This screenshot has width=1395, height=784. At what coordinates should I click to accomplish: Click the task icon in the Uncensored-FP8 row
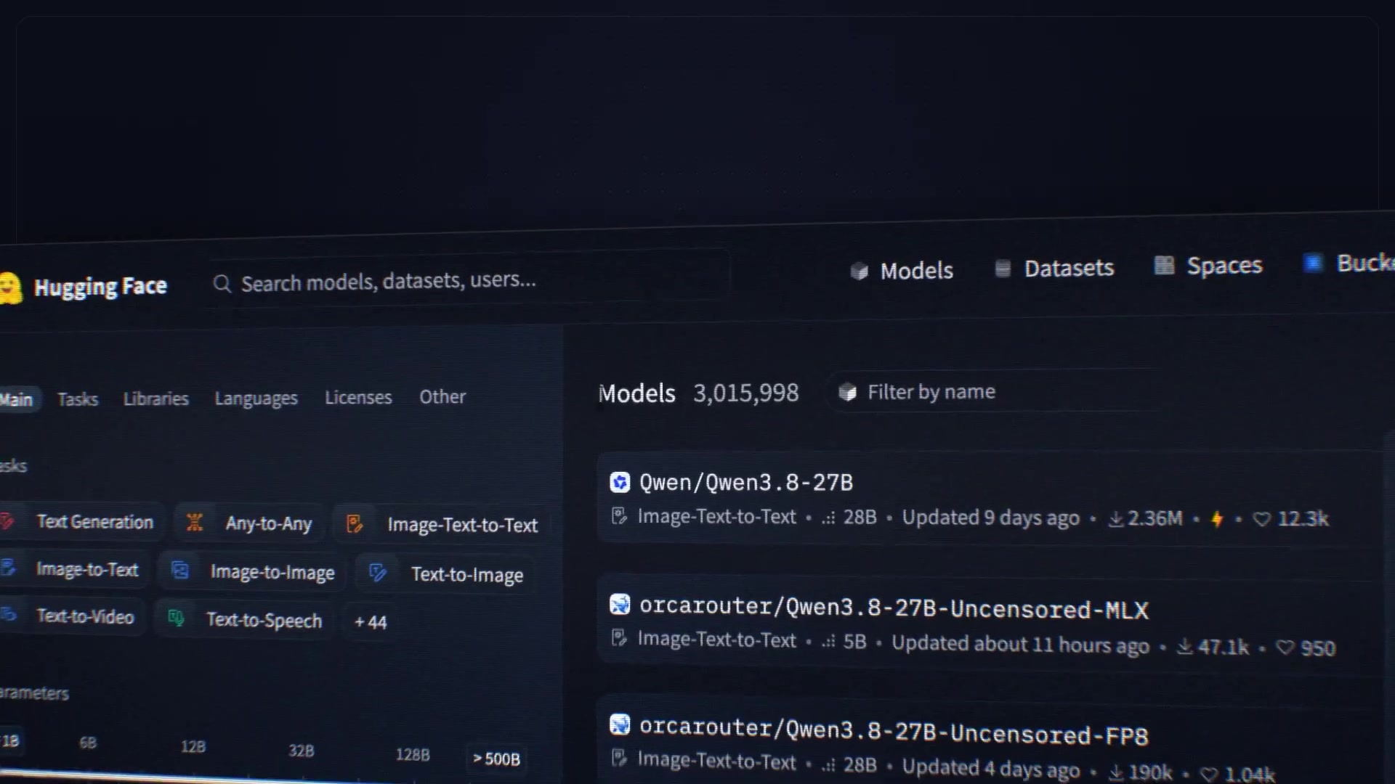pyautogui.click(x=619, y=759)
